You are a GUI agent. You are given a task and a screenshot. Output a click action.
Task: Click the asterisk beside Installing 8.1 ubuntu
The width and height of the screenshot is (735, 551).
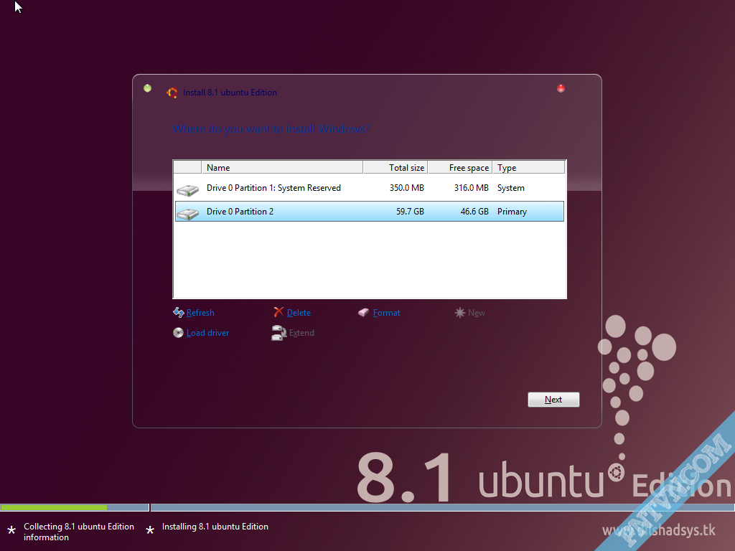(150, 530)
